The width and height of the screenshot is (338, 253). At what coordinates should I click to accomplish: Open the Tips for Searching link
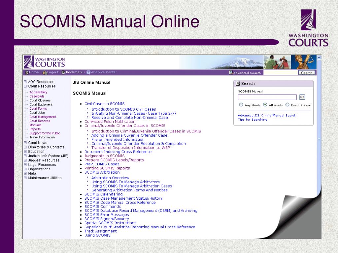point(253,120)
